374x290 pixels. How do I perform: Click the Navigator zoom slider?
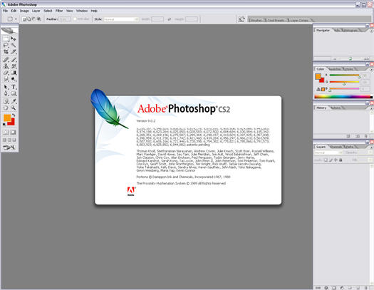[350, 58]
